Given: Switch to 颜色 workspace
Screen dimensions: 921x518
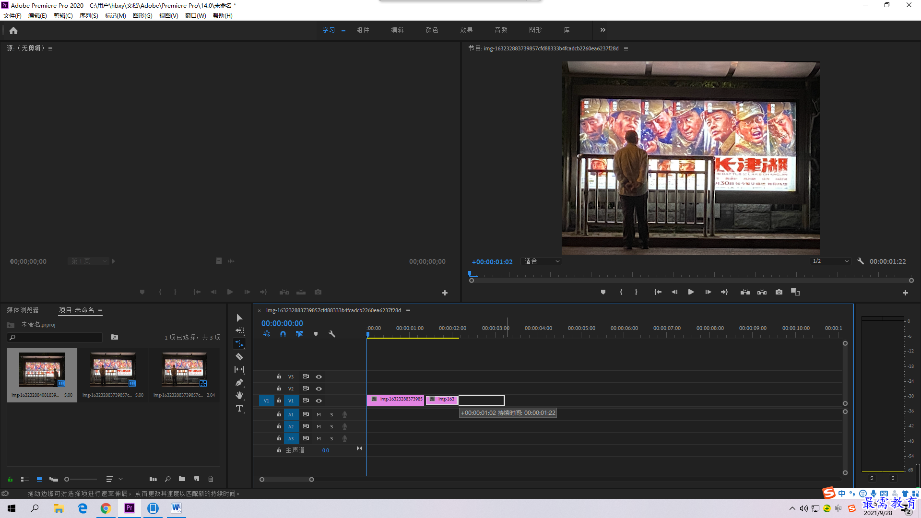Looking at the screenshot, I should click(x=432, y=30).
